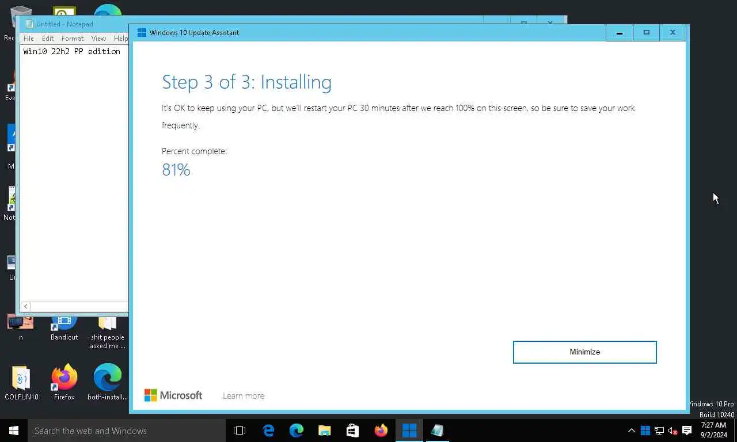
Task: Select the Notepad taskbar button
Action: point(438,430)
